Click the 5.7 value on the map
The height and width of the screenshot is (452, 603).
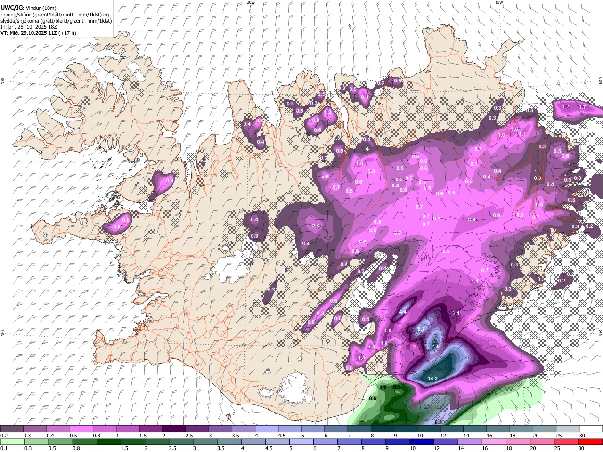(422, 329)
